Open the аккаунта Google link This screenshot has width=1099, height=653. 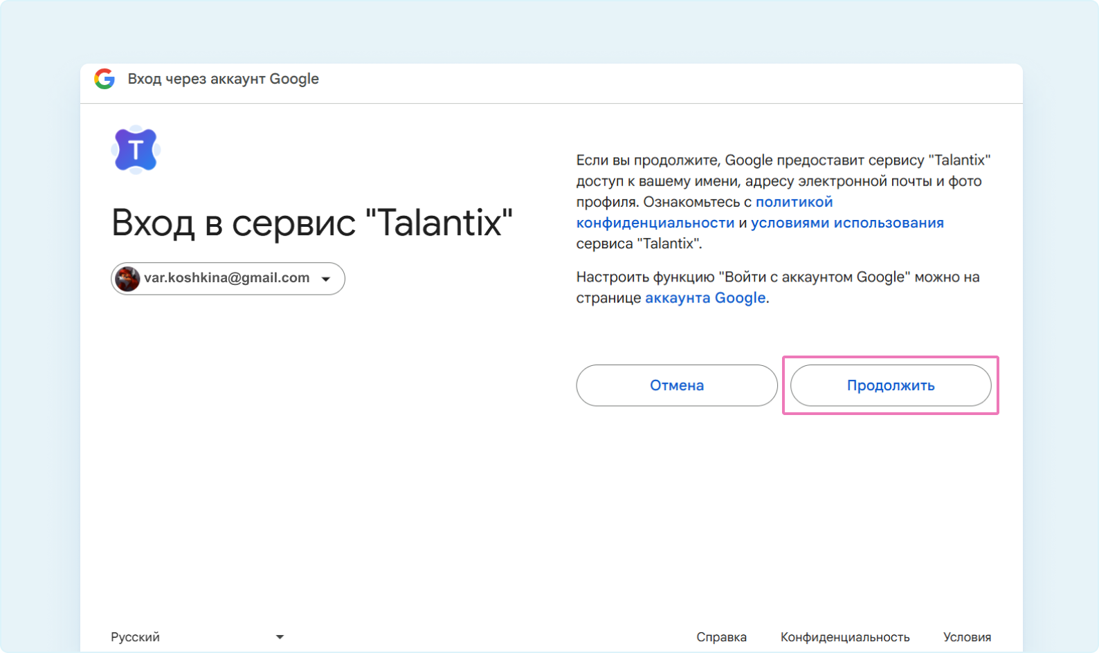tap(705, 298)
